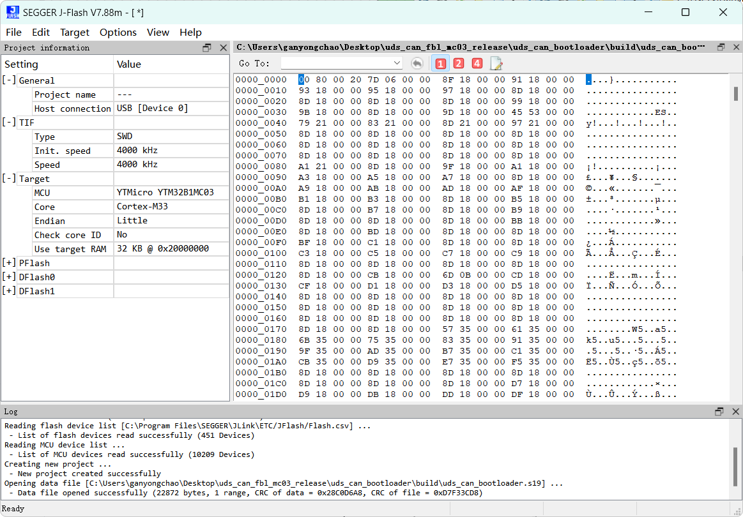The width and height of the screenshot is (743, 517).
Task: Select 1-byte display width button
Action: pos(441,63)
